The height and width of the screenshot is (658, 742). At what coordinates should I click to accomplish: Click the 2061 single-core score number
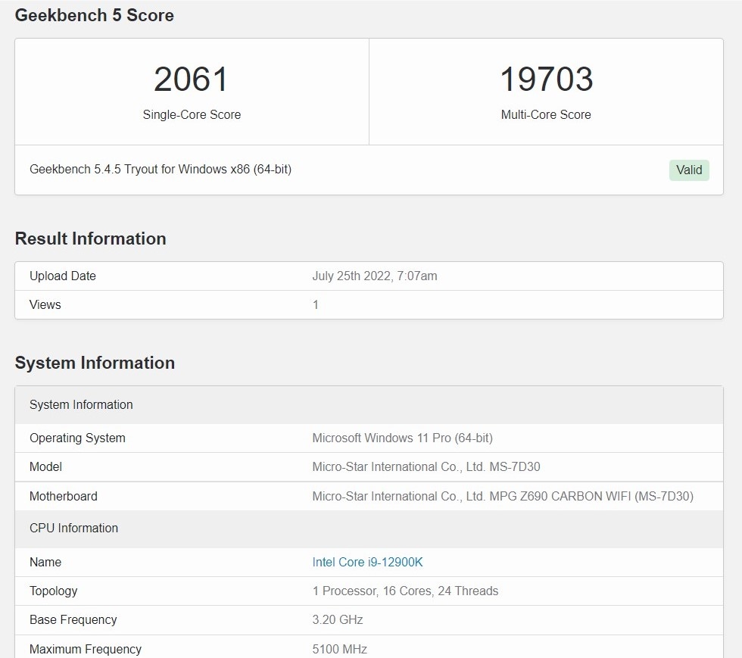[192, 80]
